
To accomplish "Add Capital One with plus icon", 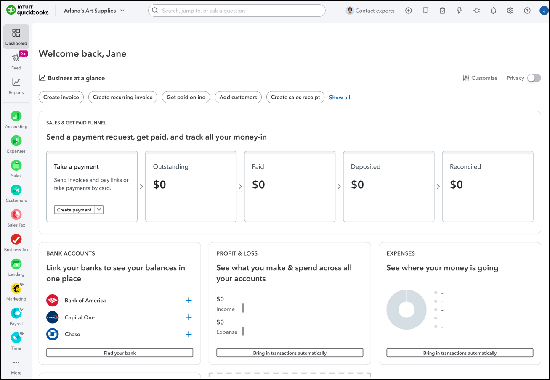I will coord(189,317).
